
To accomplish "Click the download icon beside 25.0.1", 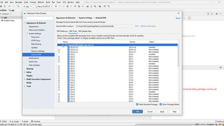I will (x=59, y=97).
